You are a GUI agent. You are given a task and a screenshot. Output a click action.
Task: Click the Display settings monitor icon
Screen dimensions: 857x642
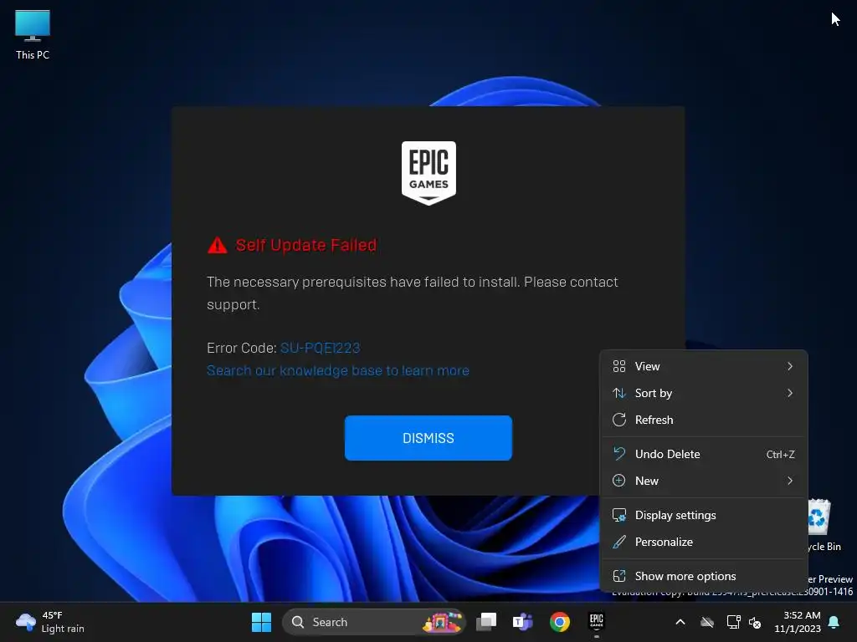coord(618,515)
